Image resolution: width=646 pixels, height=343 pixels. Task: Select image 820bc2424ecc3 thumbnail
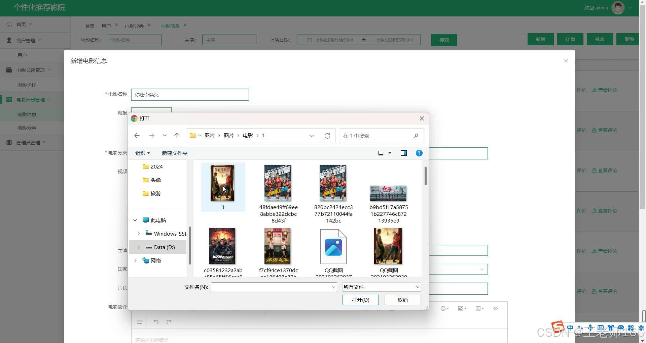point(333,183)
